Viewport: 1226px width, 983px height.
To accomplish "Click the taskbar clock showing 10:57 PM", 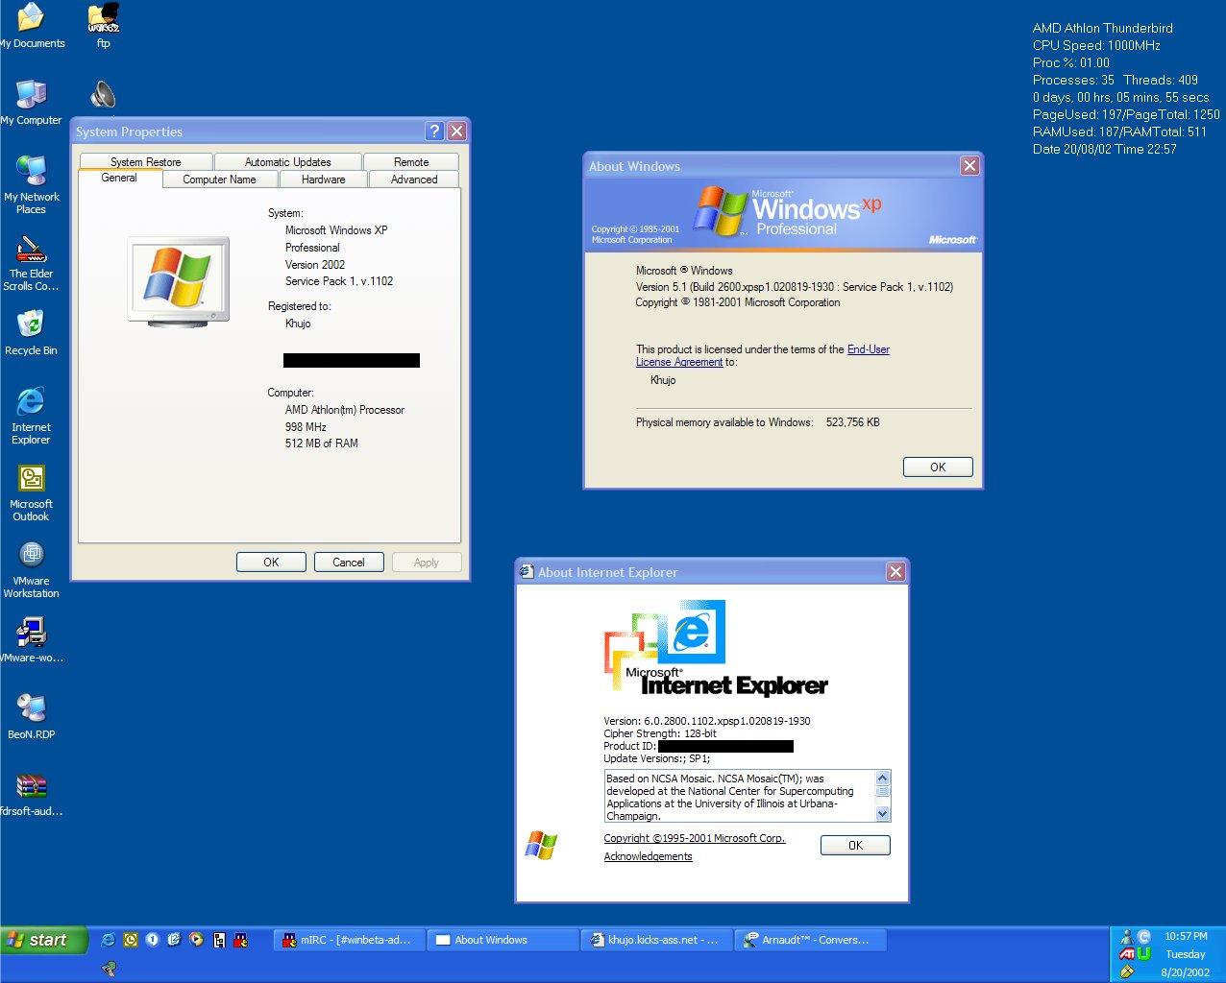I will coord(1186,936).
